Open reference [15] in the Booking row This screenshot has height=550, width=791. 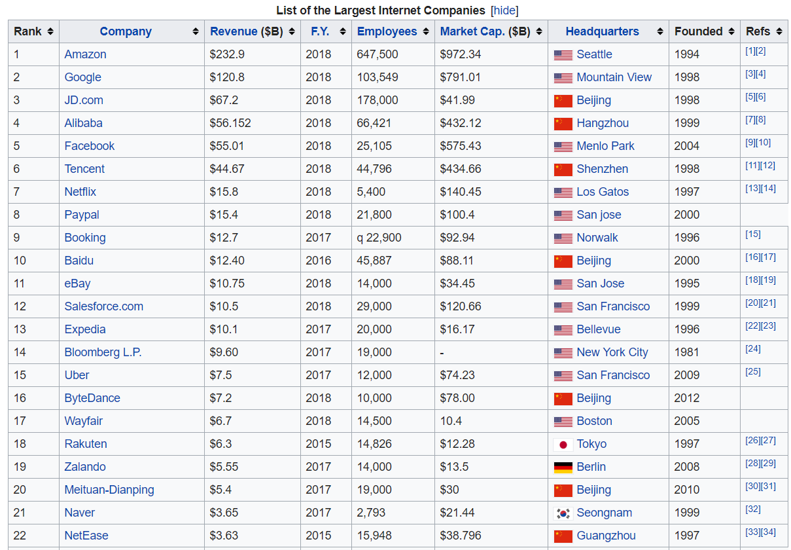753,234
